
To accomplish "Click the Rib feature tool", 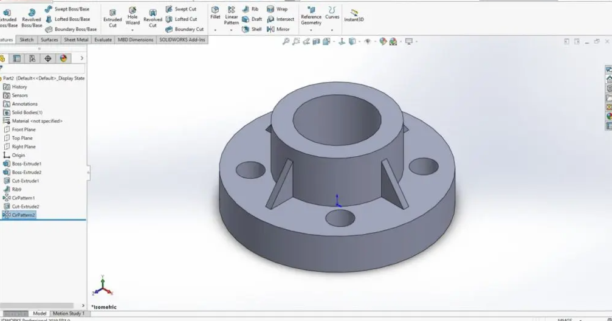I will (250, 9).
